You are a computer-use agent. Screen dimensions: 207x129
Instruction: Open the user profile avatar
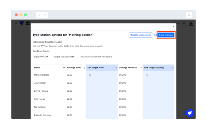pos(191,23)
